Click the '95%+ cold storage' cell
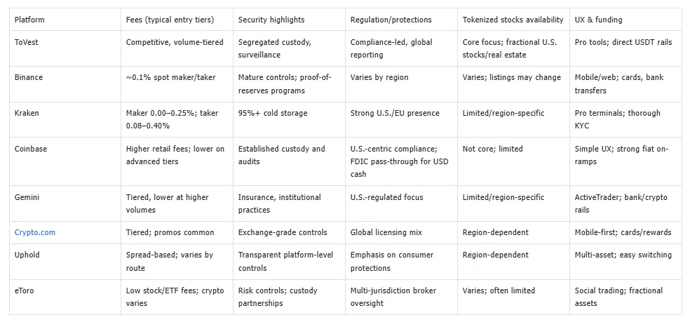697x327 pixels. pos(273,113)
